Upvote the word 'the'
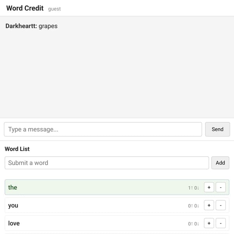234x234 pixels. (x=209, y=187)
